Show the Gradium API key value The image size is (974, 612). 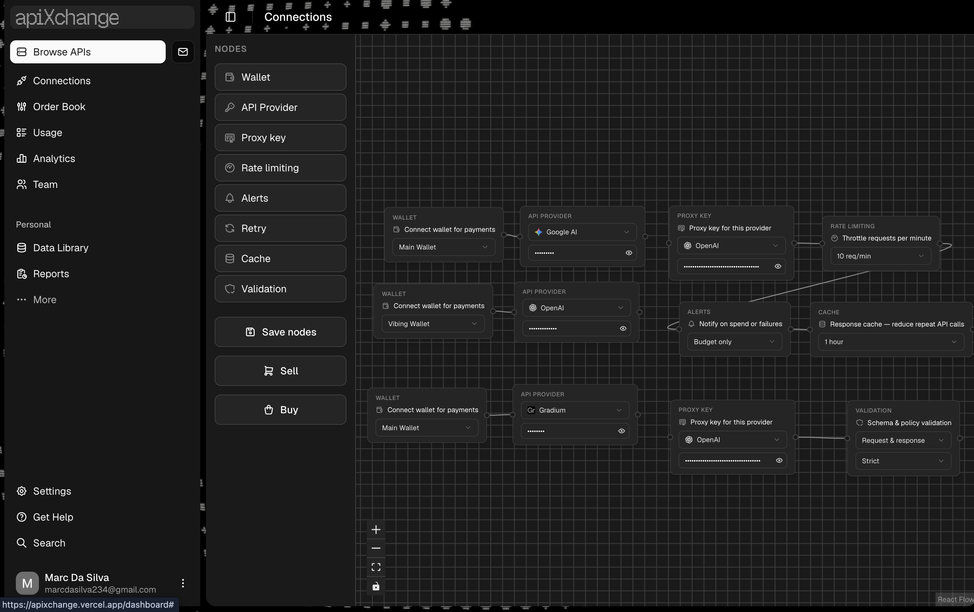point(621,431)
